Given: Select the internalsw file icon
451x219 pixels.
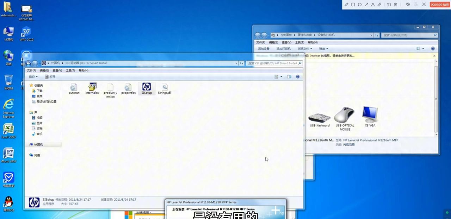Looking at the screenshot, I should [92, 89].
